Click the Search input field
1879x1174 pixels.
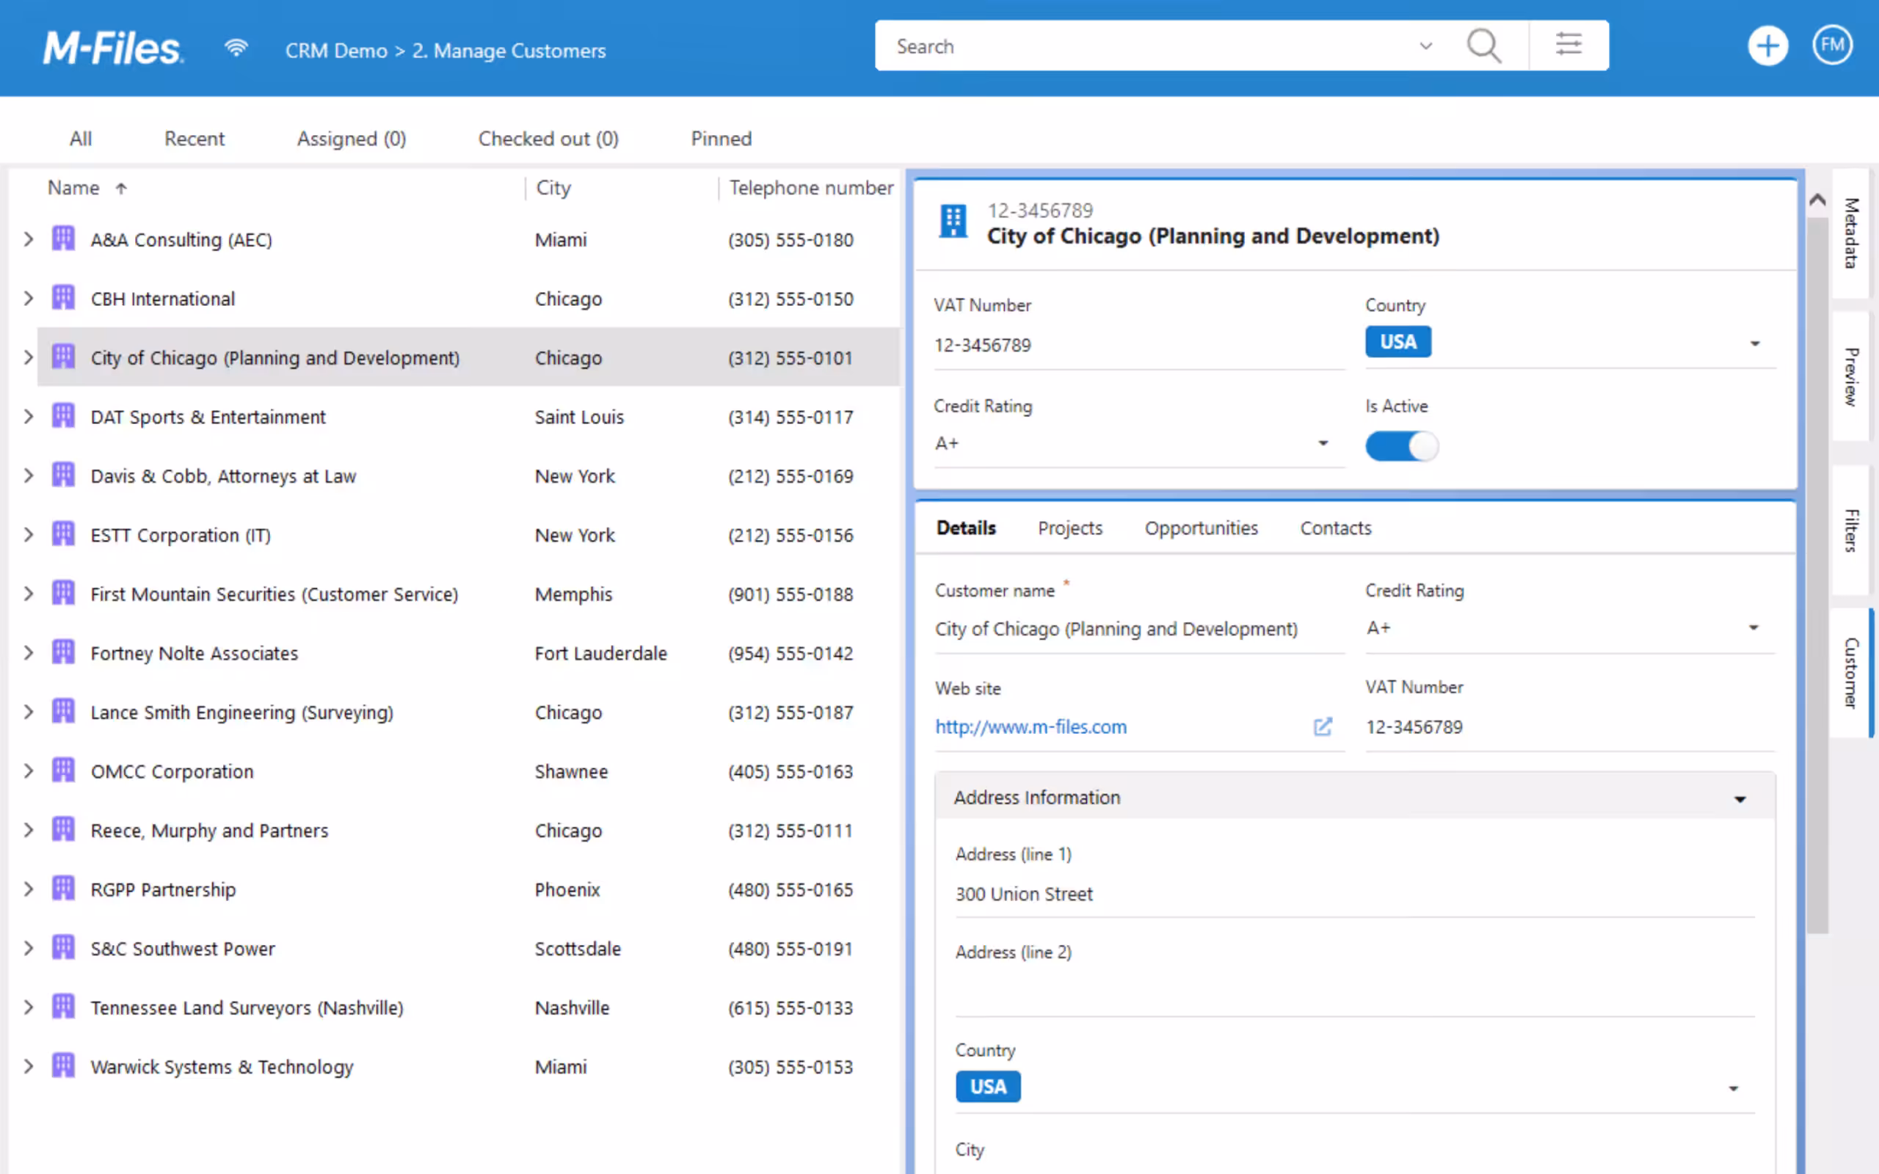click(1149, 45)
